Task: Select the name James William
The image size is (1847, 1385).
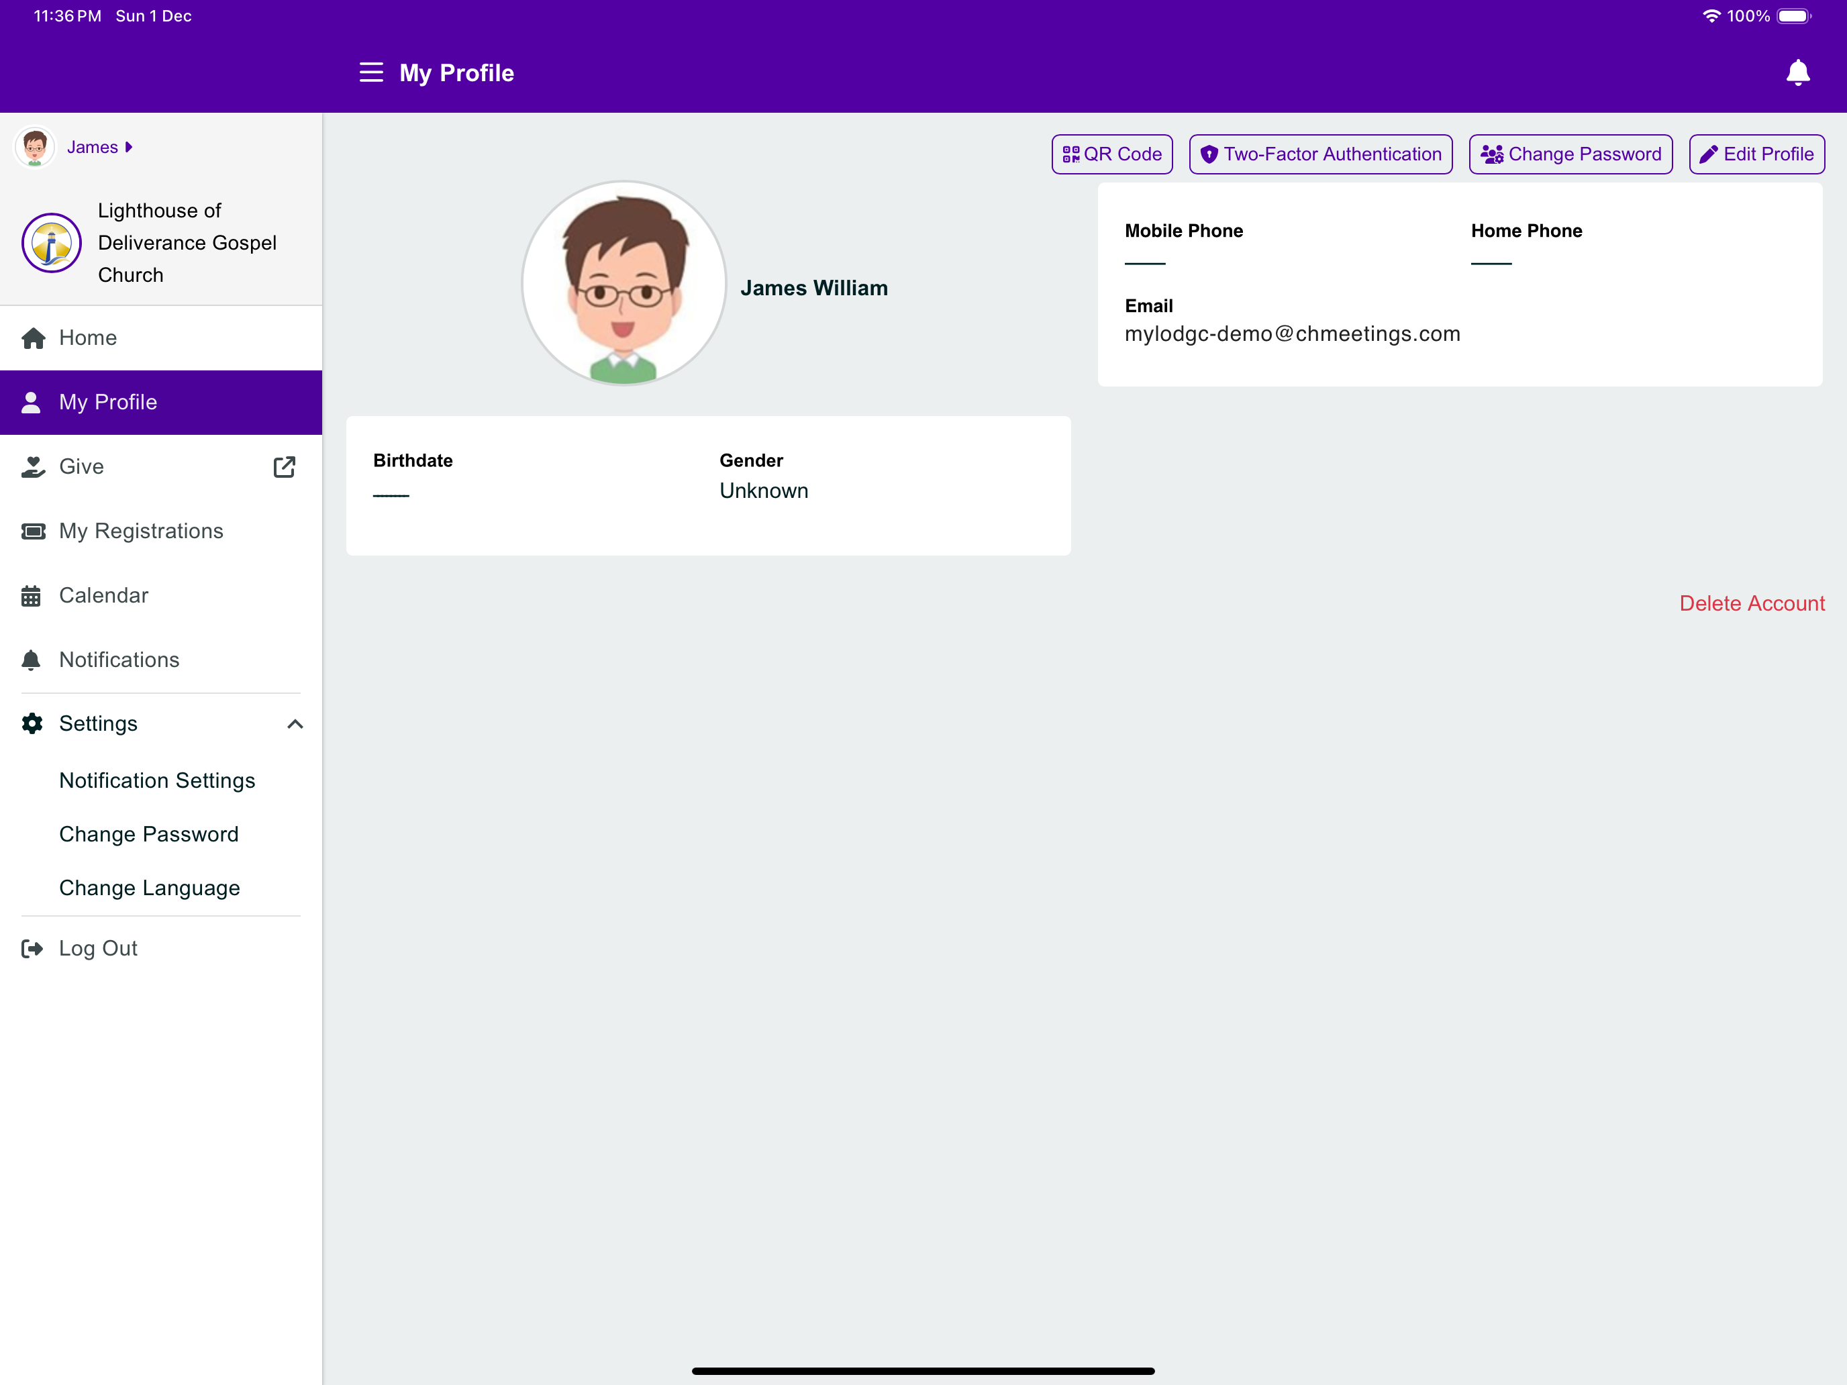Action: click(814, 288)
